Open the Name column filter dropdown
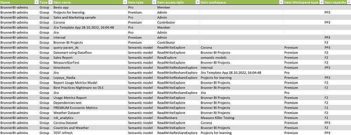 point(37,2)
